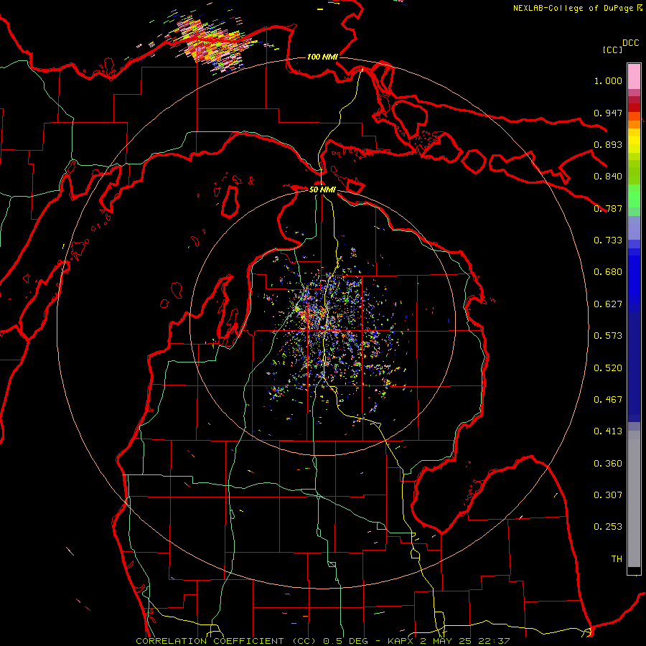Click the 0.893 legend value
Image resolution: width=646 pixels, height=646 pixels.
pos(608,144)
